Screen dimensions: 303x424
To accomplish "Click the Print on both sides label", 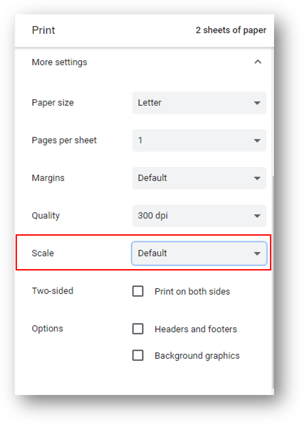I will [192, 291].
